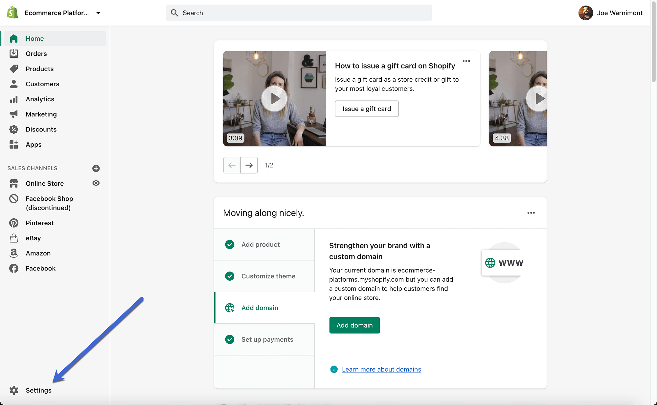Click the Issue a gift card button

(x=367, y=109)
